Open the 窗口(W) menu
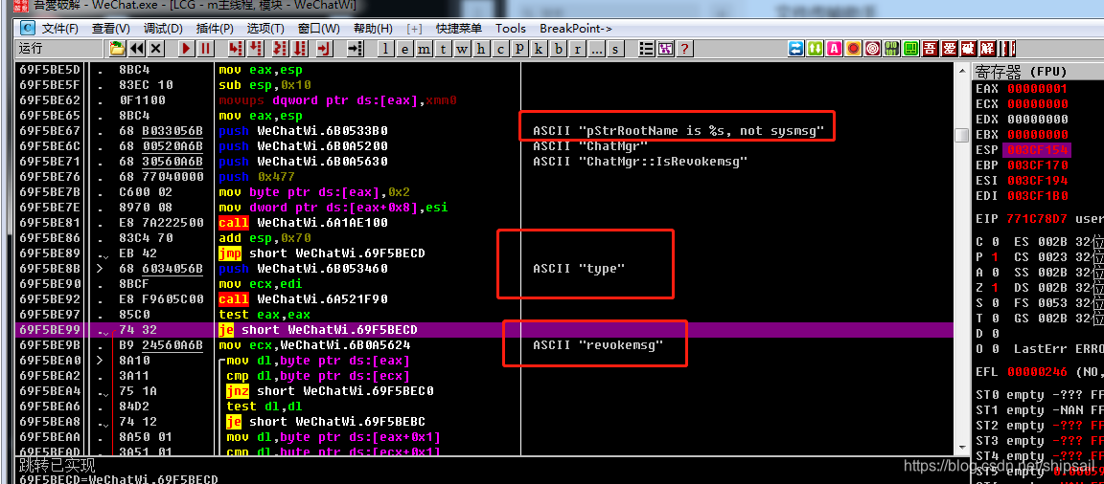1104x484 pixels. tap(318, 28)
